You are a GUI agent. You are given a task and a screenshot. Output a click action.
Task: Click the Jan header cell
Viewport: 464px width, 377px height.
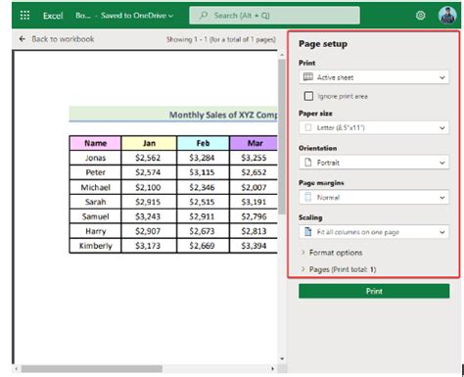tap(149, 143)
